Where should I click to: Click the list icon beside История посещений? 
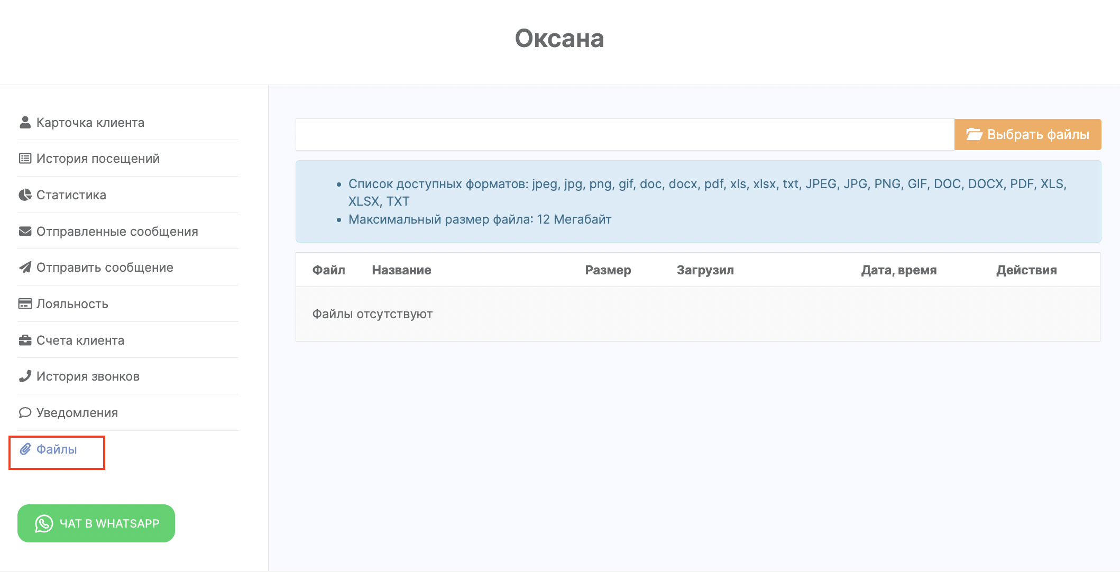pos(25,158)
